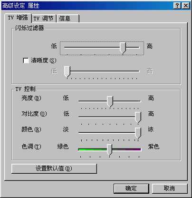Close the 高级设定 属性 dialog

tap(186, 6)
